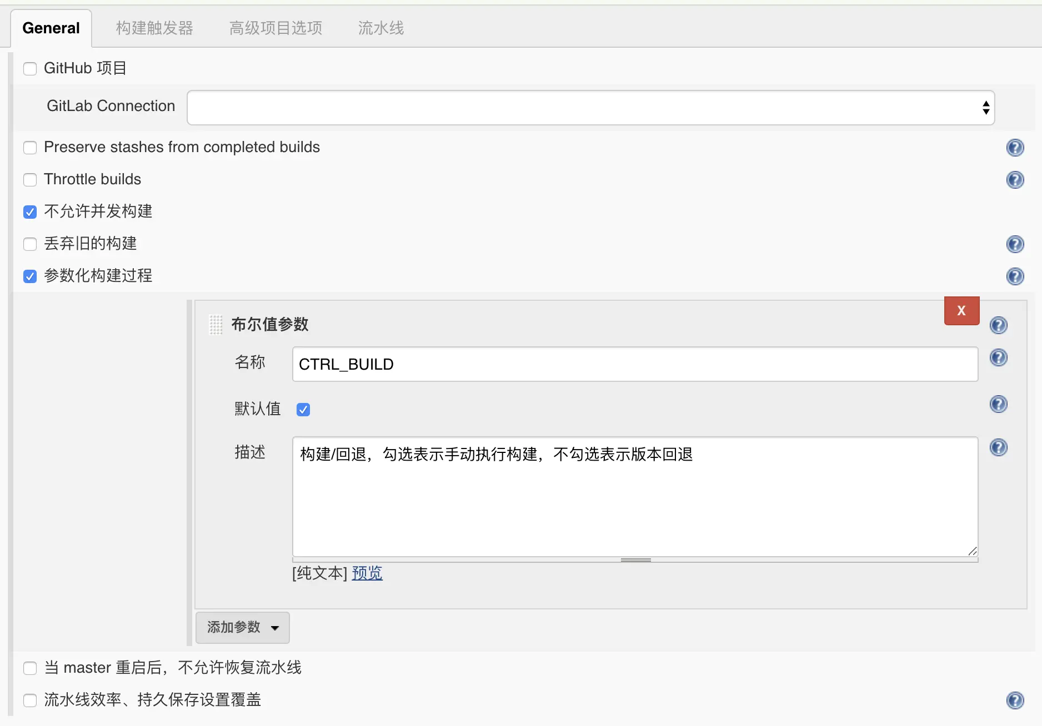Open help for Preserve stashes from completed builds
1042x726 pixels.
click(1015, 148)
